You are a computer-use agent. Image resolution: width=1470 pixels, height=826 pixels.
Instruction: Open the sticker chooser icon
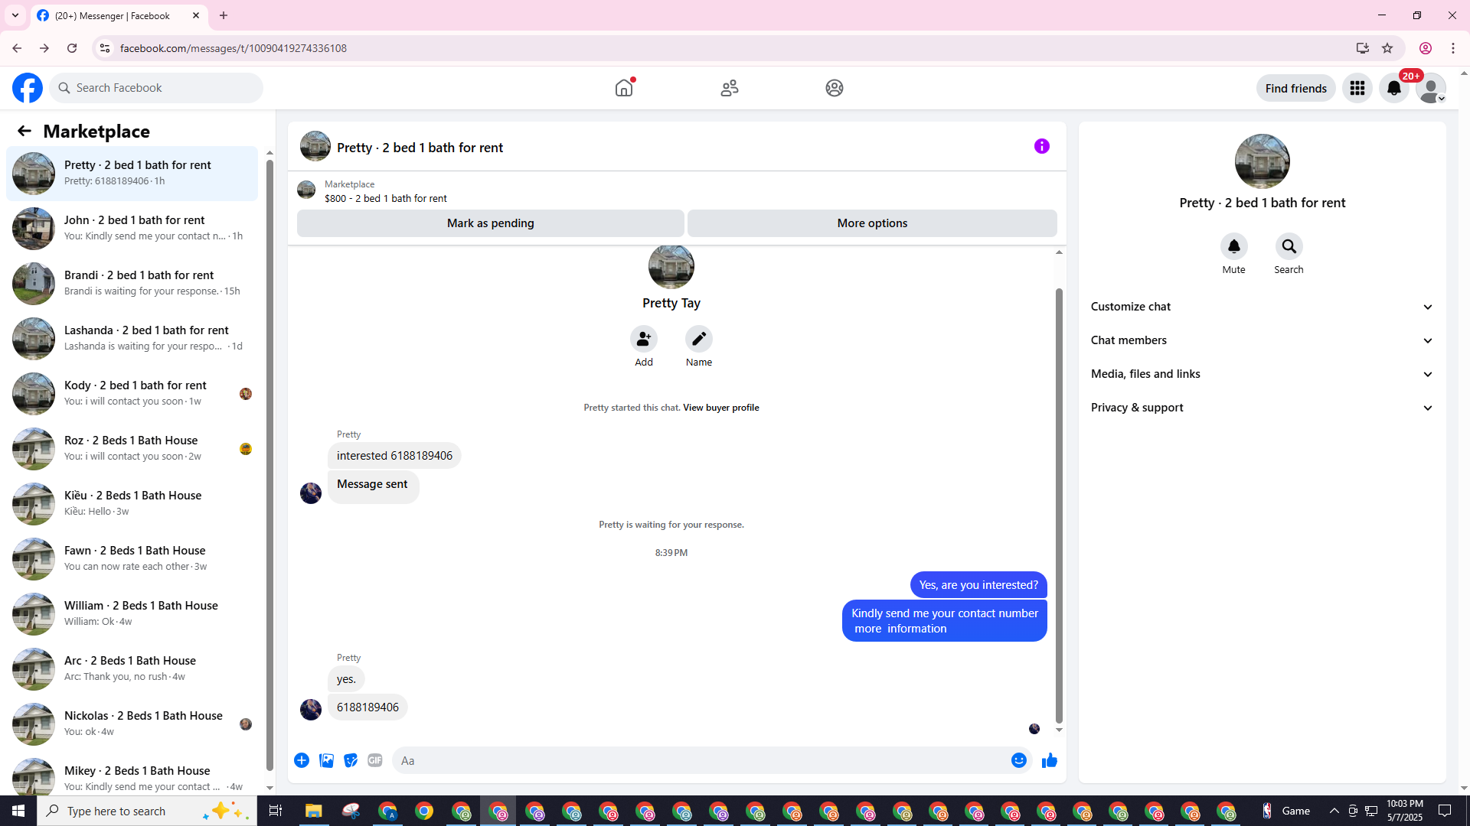click(351, 760)
